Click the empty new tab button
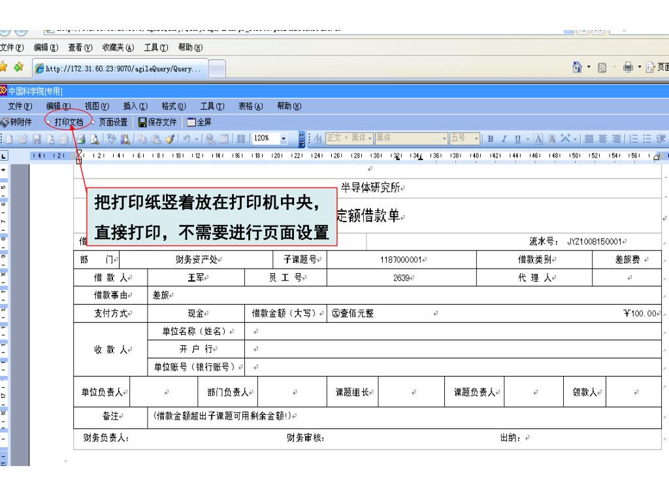669x502 pixels. tap(217, 69)
